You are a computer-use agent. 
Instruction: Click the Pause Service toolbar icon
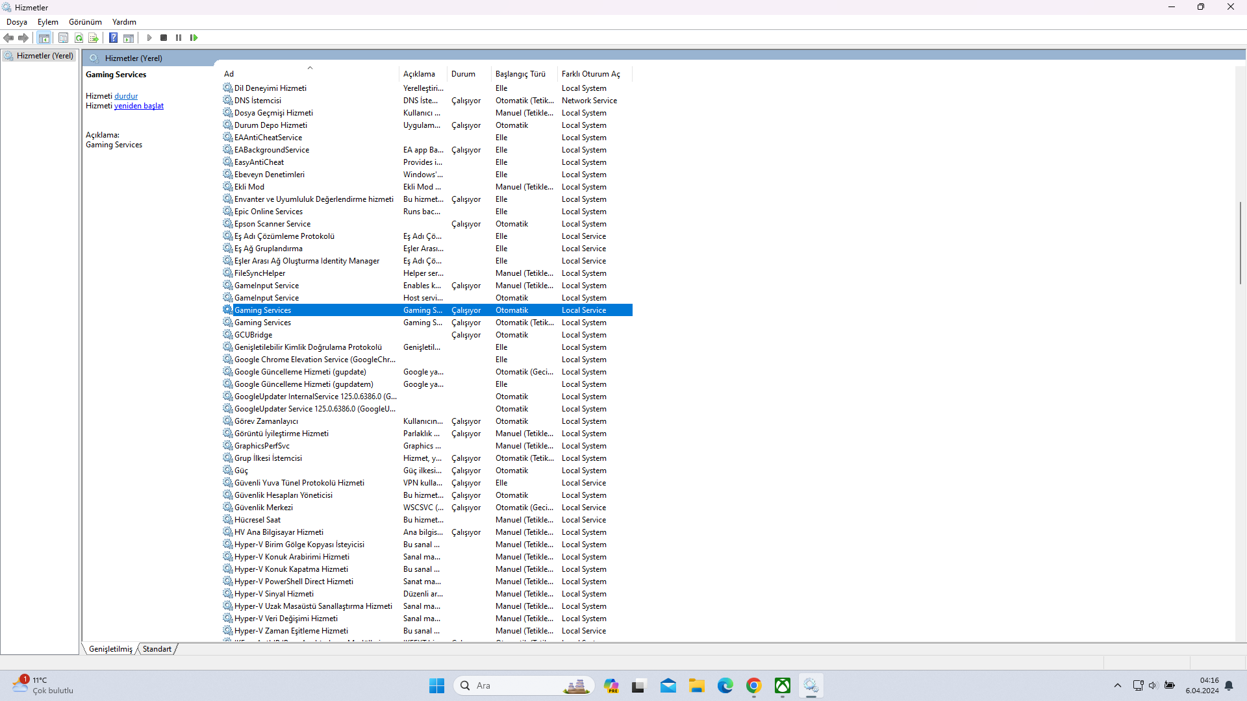[179, 38]
